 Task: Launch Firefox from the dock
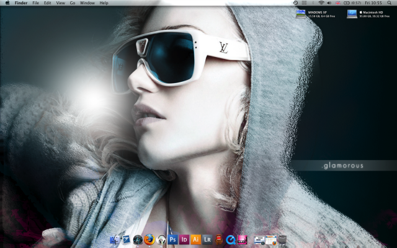(149, 239)
